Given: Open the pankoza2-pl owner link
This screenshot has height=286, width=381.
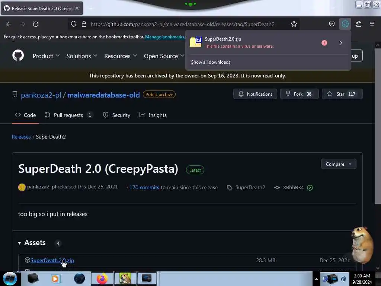Looking at the screenshot, I should pyautogui.click(x=41, y=95).
